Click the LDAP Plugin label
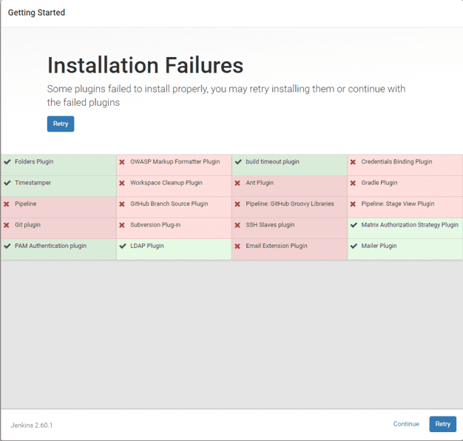Viewport: 463px width, 441px height. coord(147,246)
